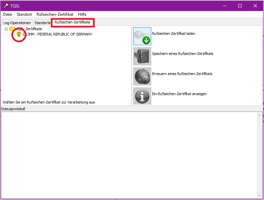
Task: Select DK3HM - FEDERAL REPUBLIC OF GERMANY certificate
Action: [58, 34]
